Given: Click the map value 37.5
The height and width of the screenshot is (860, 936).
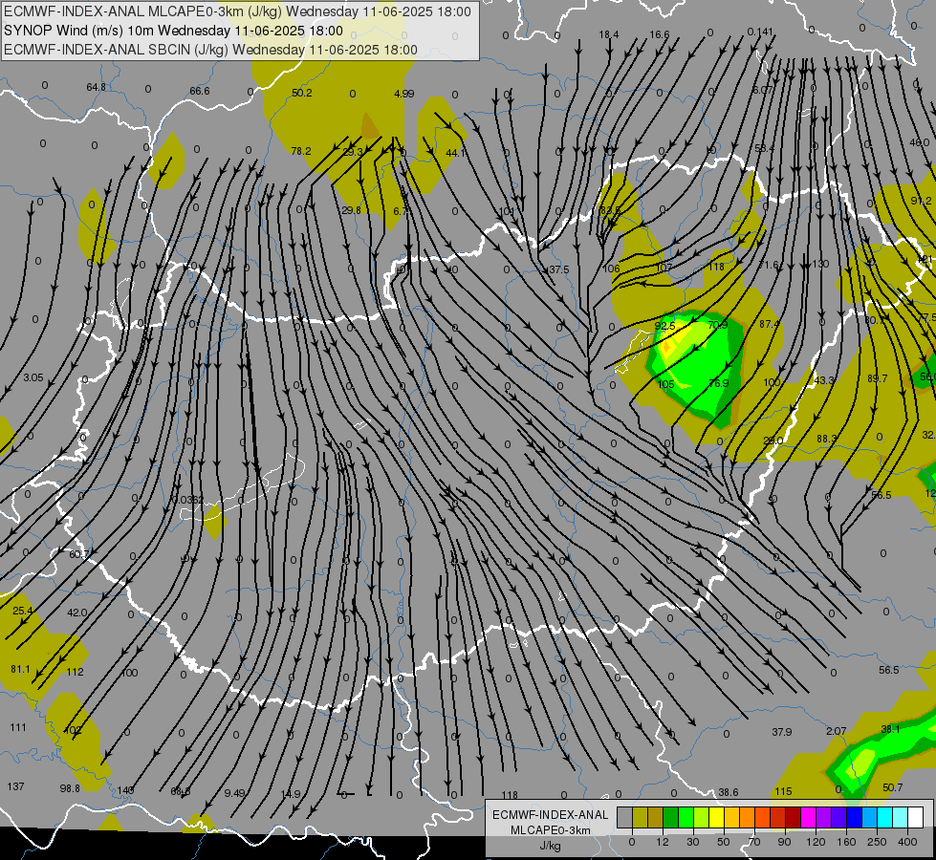Looking at the screenshot, I should (x=558, y=269).
